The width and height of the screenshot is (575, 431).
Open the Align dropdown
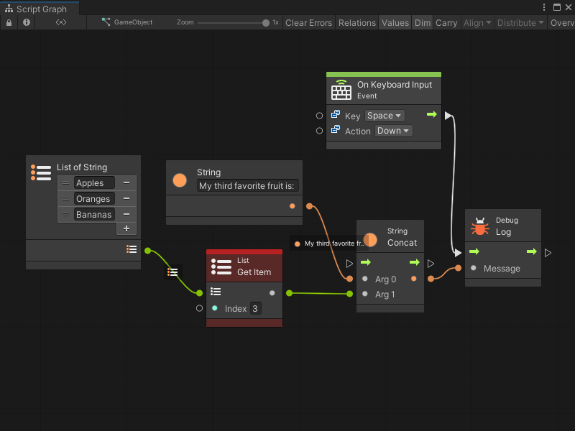(x=477, y=22)
